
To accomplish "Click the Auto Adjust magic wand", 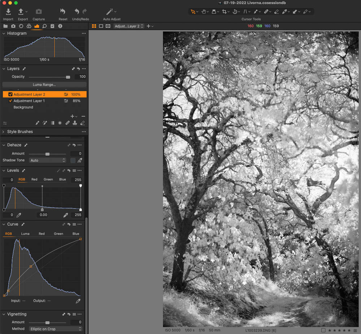I will click(x=109, y=12).
